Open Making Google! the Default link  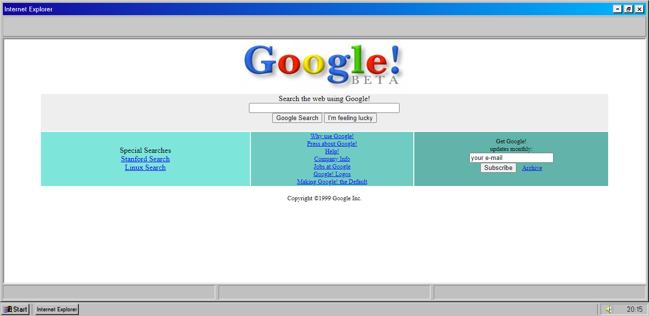click(x=332, y=182)
